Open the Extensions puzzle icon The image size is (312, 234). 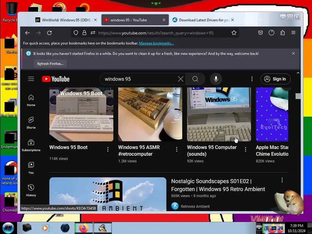(x=282, y=33)
